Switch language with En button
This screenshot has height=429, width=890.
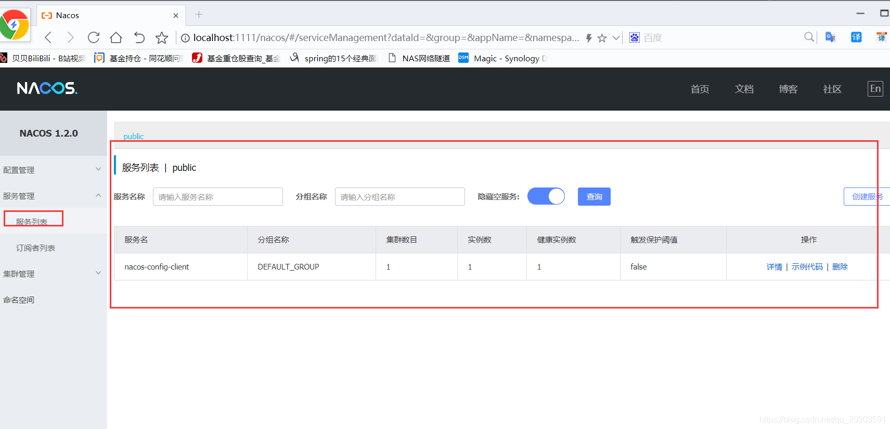(875, 89)
